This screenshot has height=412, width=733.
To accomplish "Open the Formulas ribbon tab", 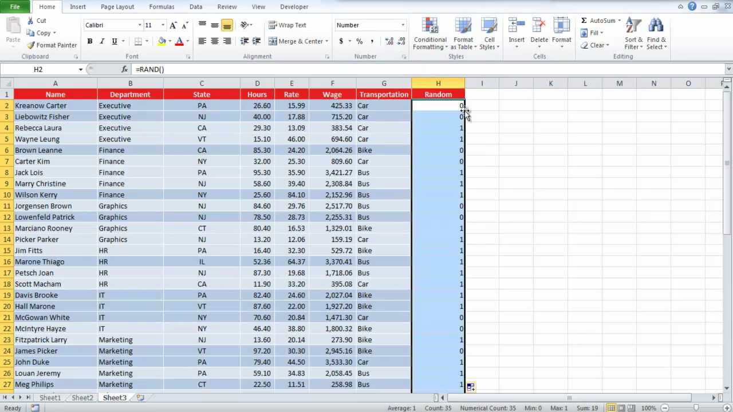I will [161, 7].
